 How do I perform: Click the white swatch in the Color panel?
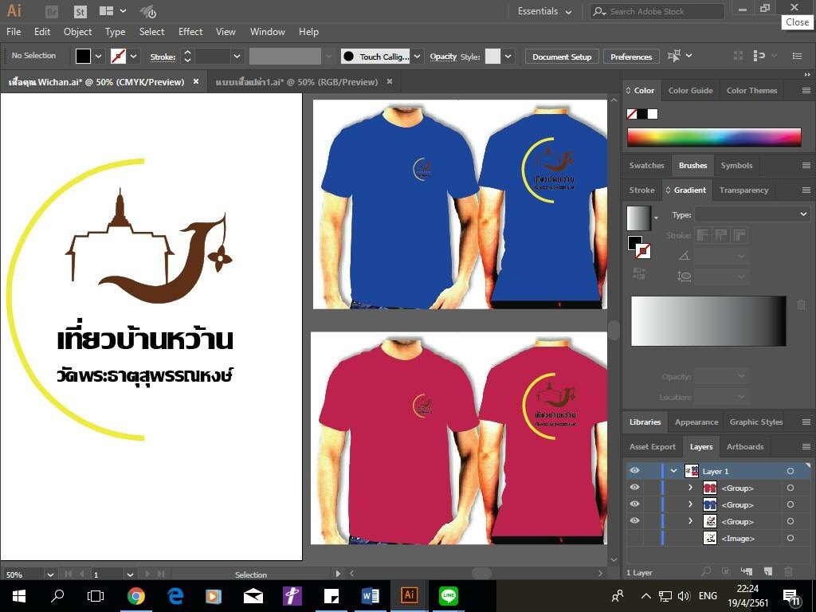tap(653, 114)
